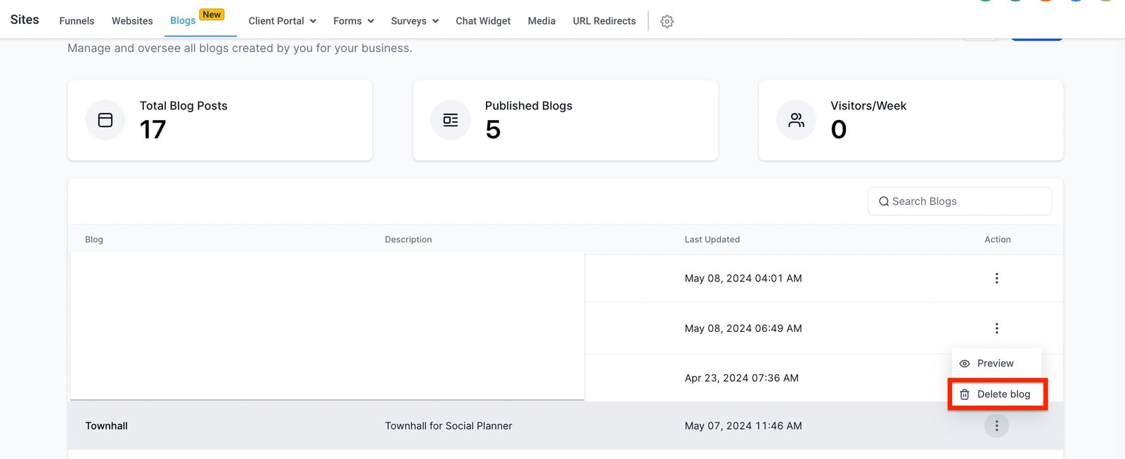Image resolution: width=1125 pixels, height=459 pixels.
Task: Open the URL Redirects tab
Action: click(604, 21)
